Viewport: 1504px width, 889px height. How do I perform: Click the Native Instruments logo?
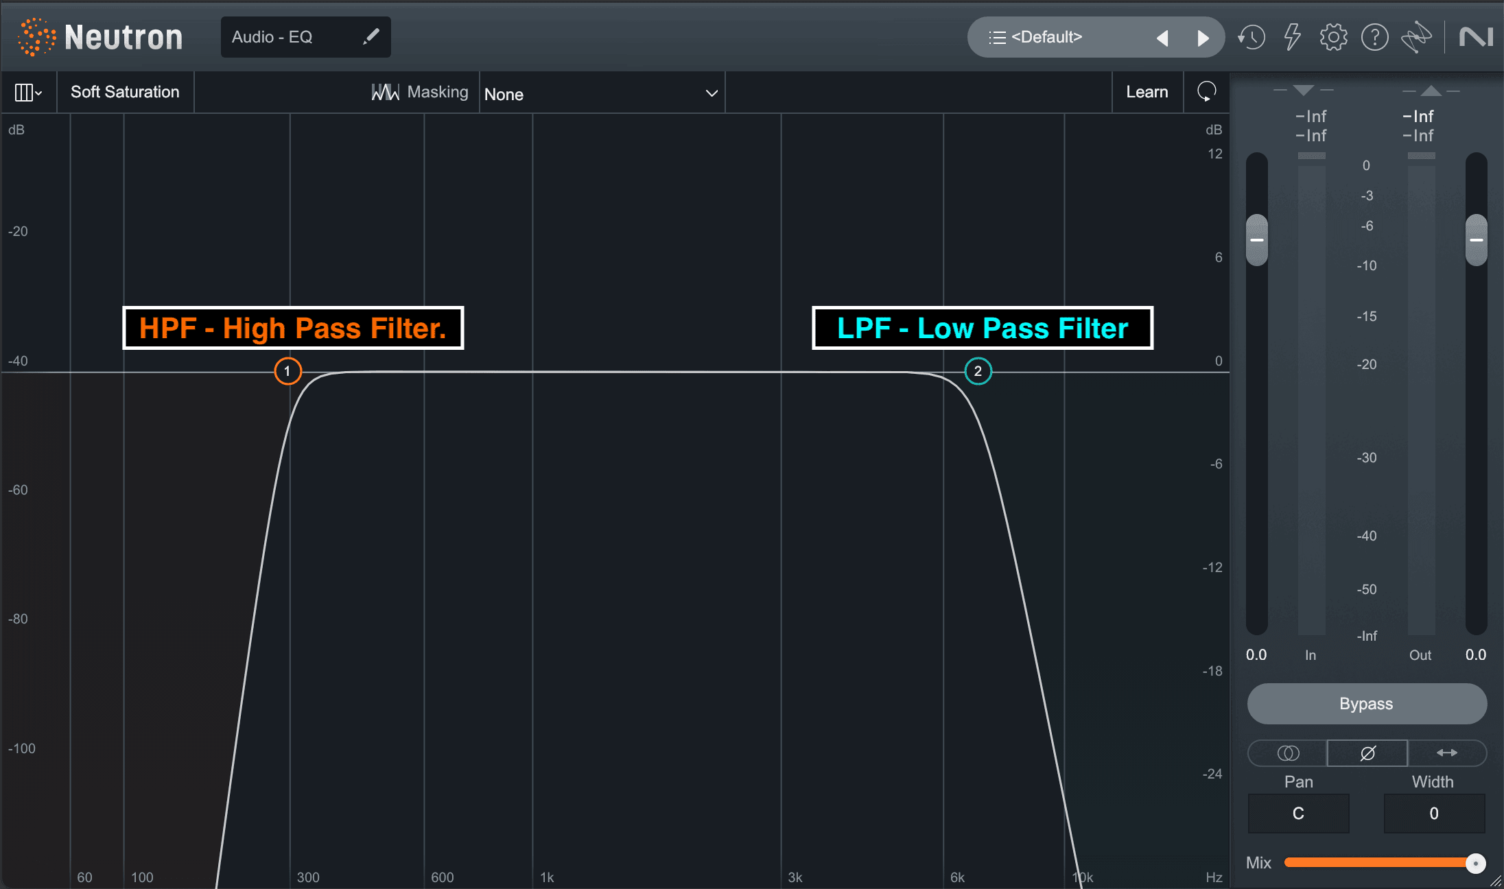(x=1475, y=37)
